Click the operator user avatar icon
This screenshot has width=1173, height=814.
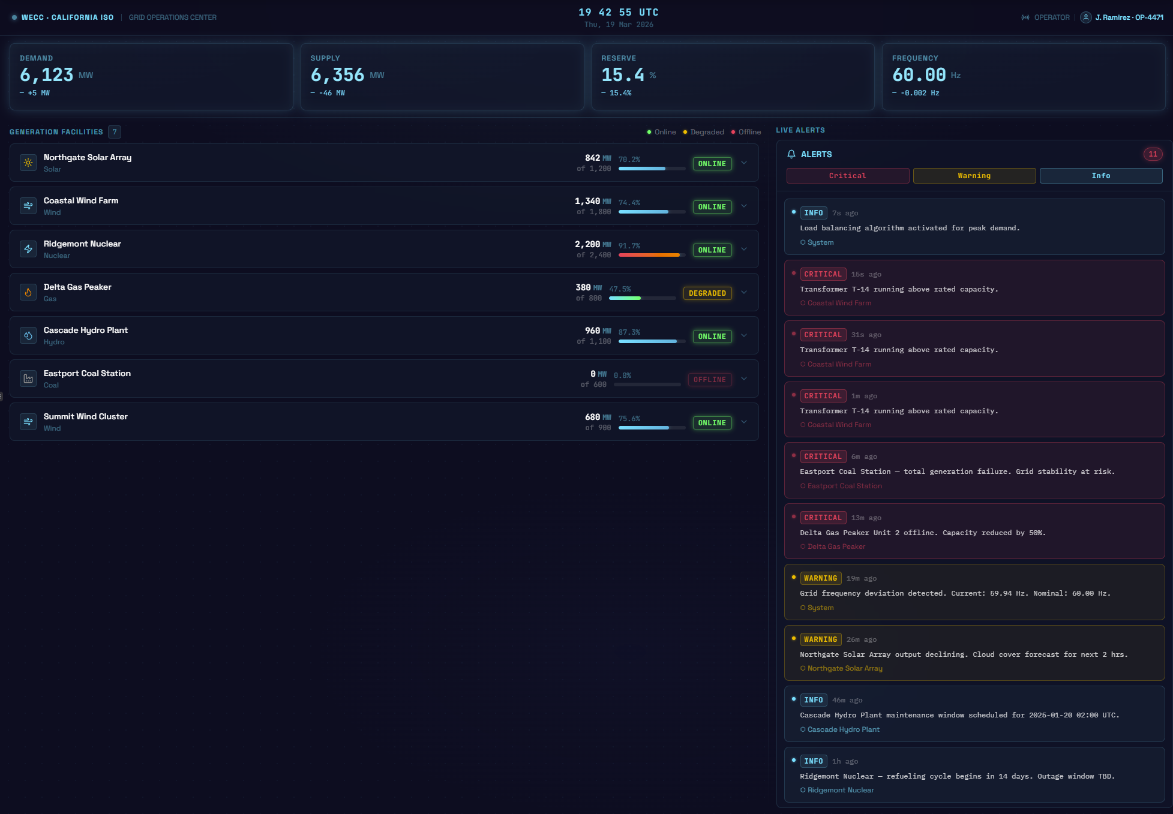(x=1086, y=17)
